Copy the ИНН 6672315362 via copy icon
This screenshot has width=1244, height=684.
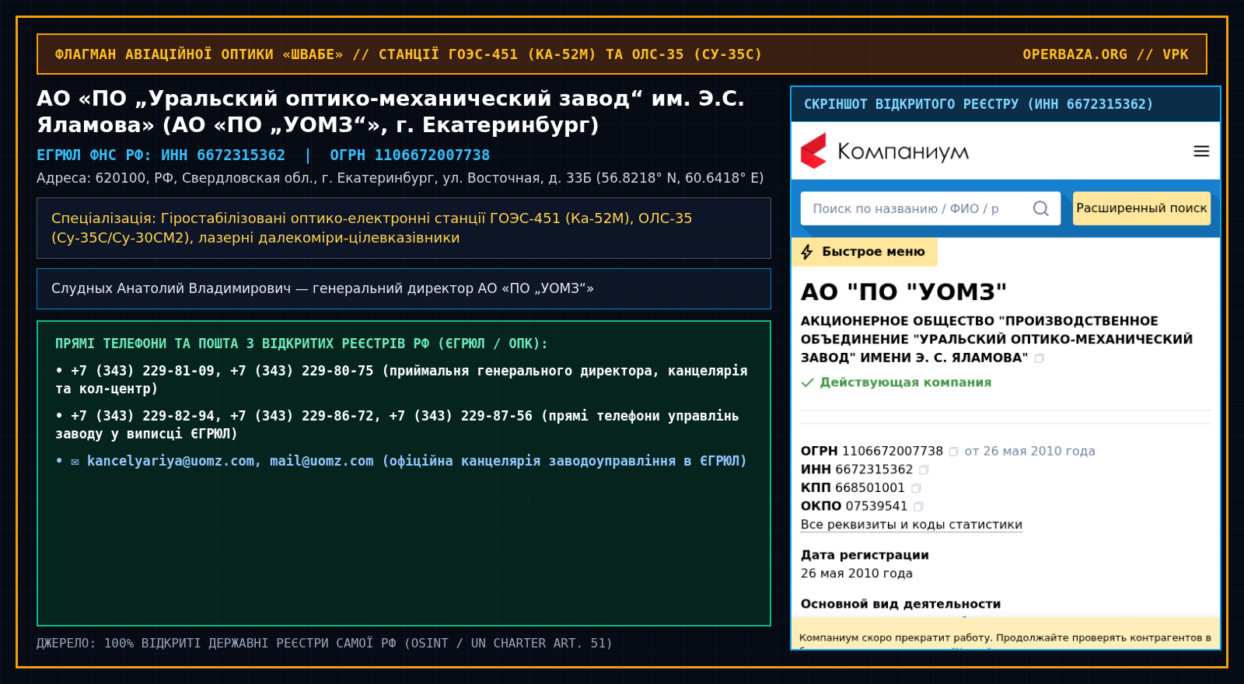pos(924,470)
